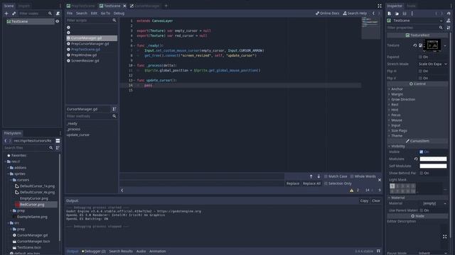
Task: Revert the Texture property
Action: tap(415, 45)
